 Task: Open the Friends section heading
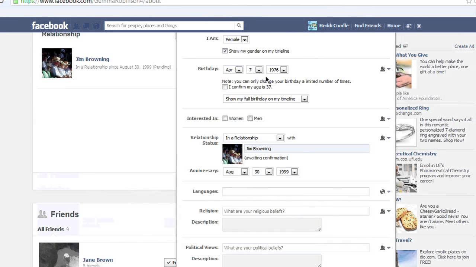click(65, 214)
